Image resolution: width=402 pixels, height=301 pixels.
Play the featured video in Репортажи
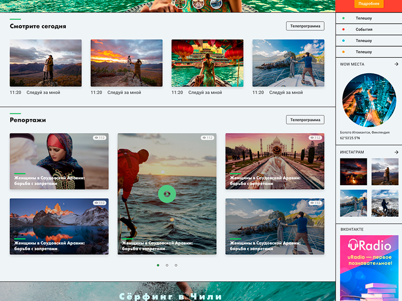tap(167, 194)
